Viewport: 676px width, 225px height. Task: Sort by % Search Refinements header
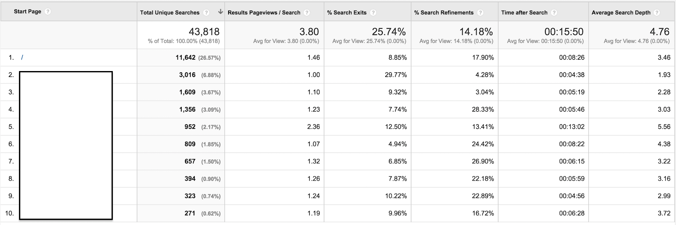(444, 13)
